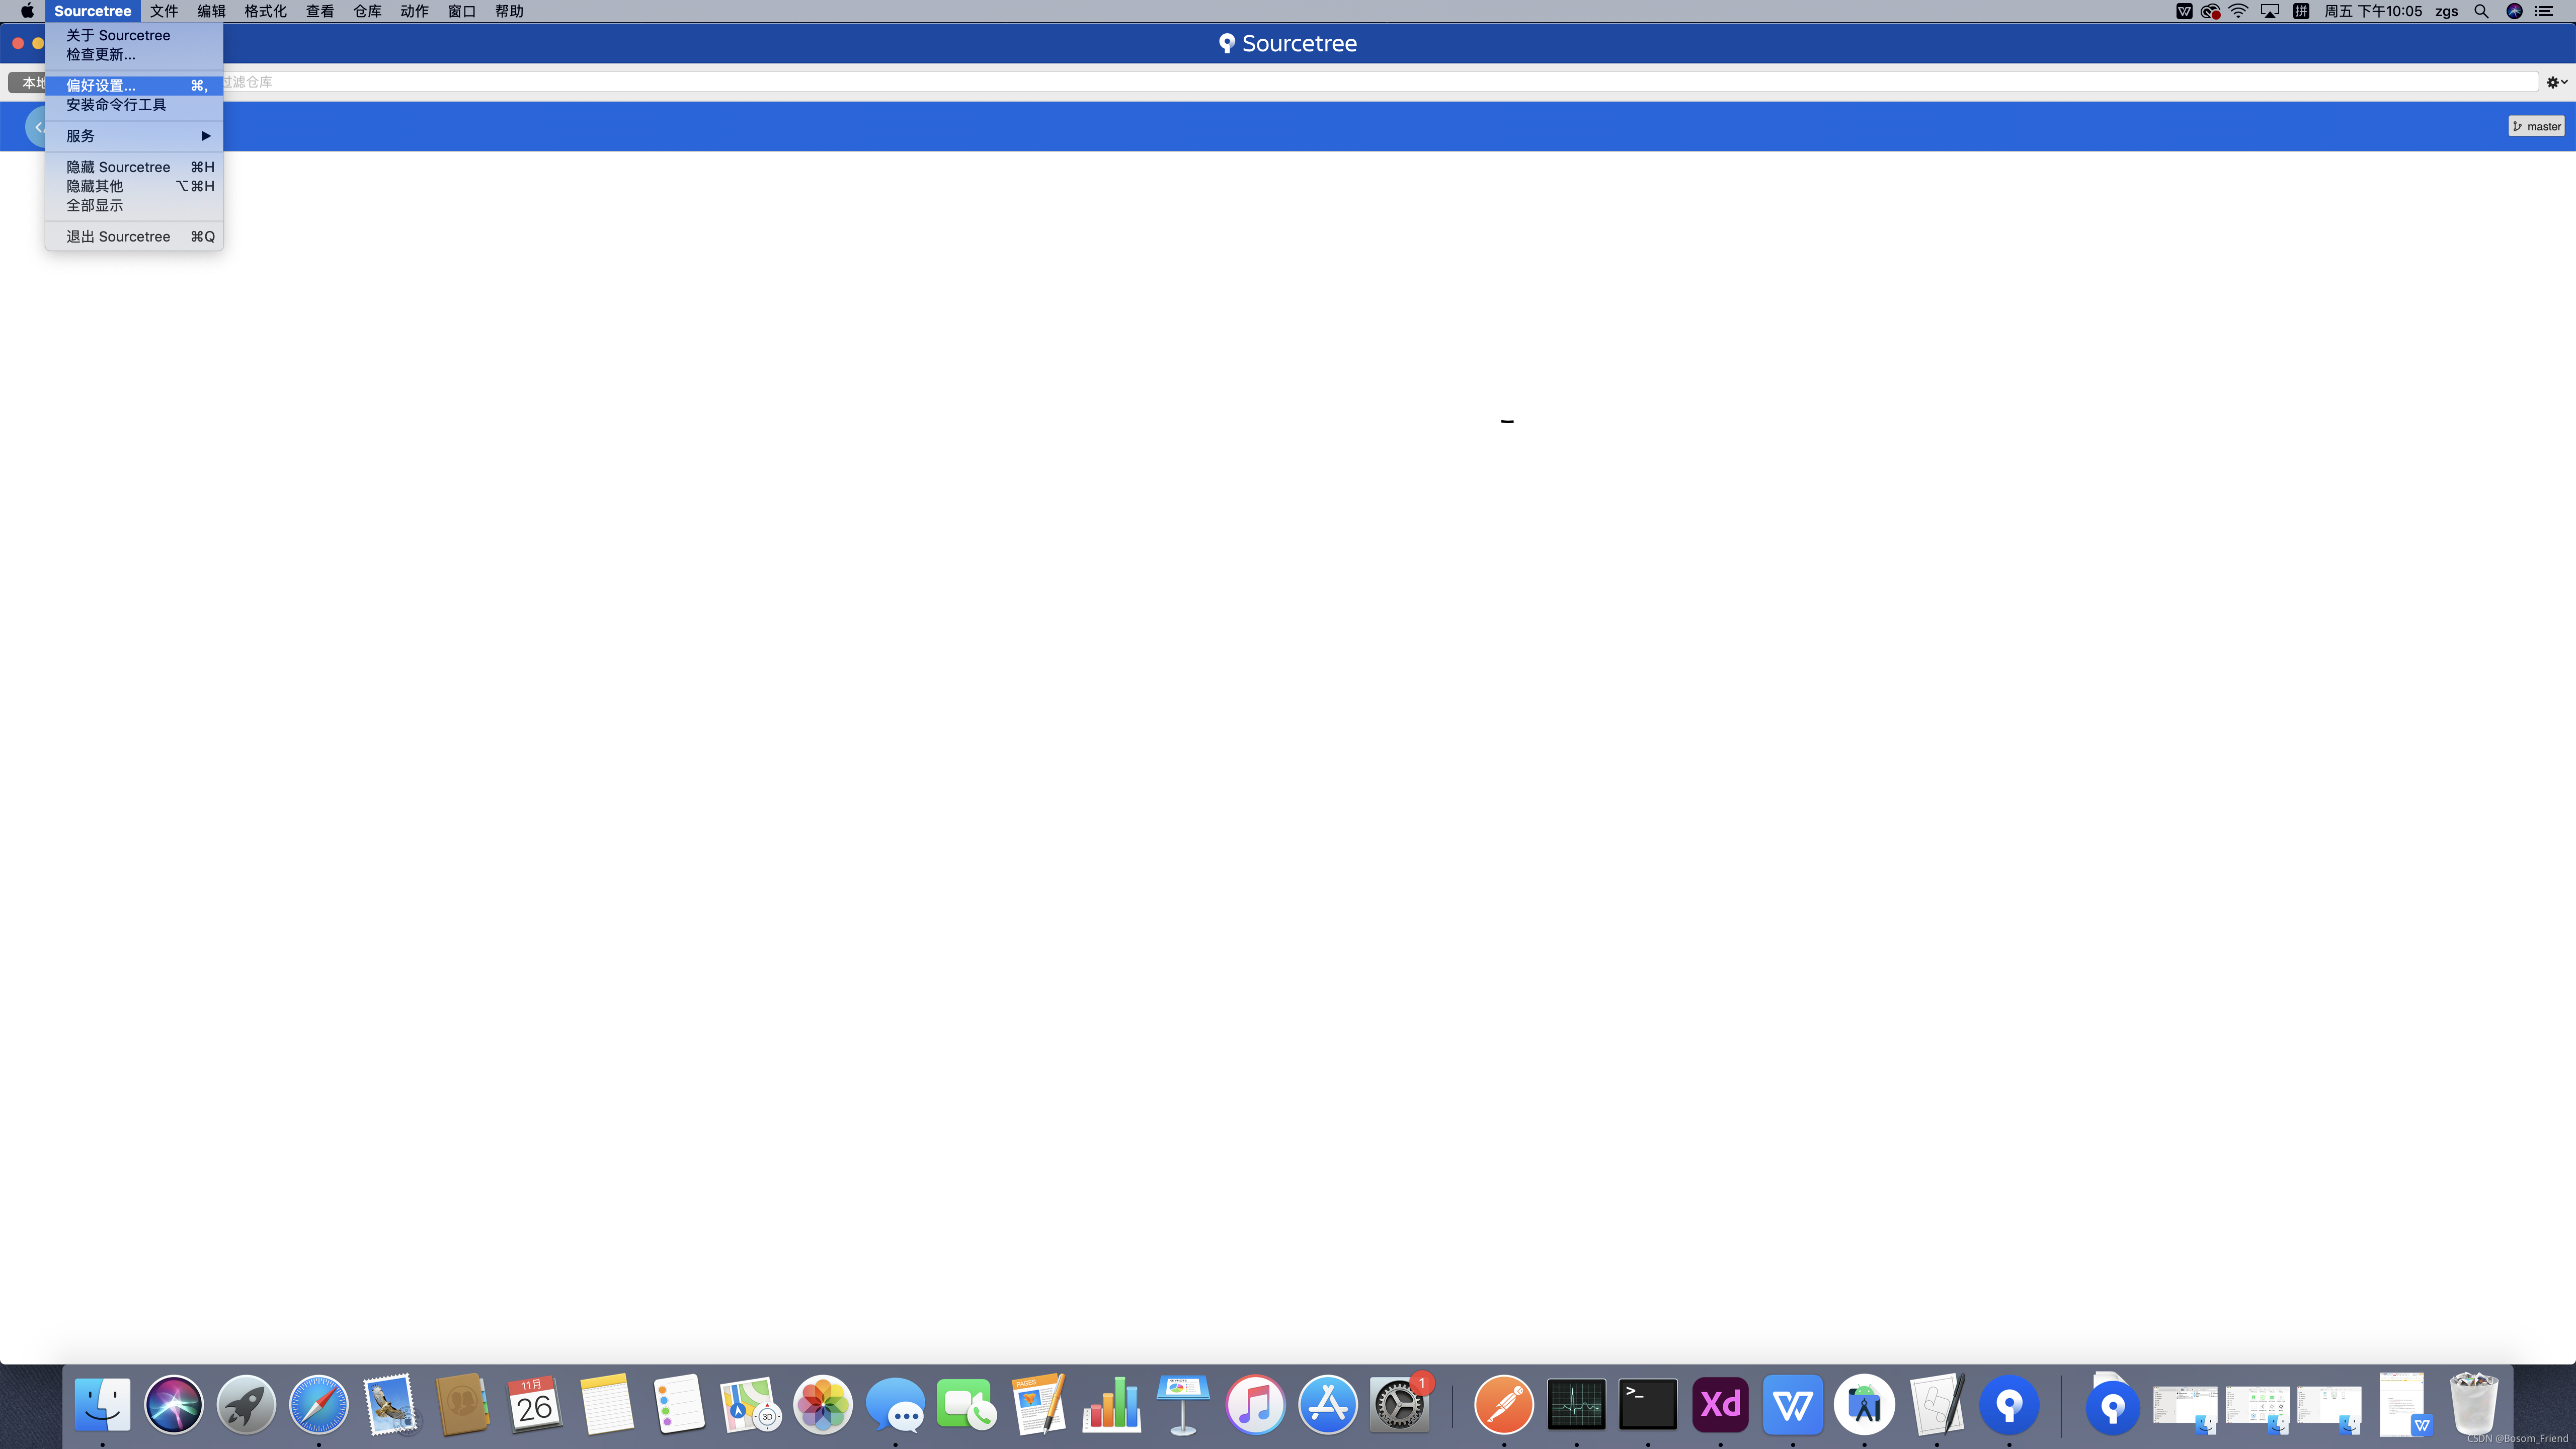Open Terminal from the Dock
The width and height of the screenshot is (2576, 1449).
click(1648, 1404)
